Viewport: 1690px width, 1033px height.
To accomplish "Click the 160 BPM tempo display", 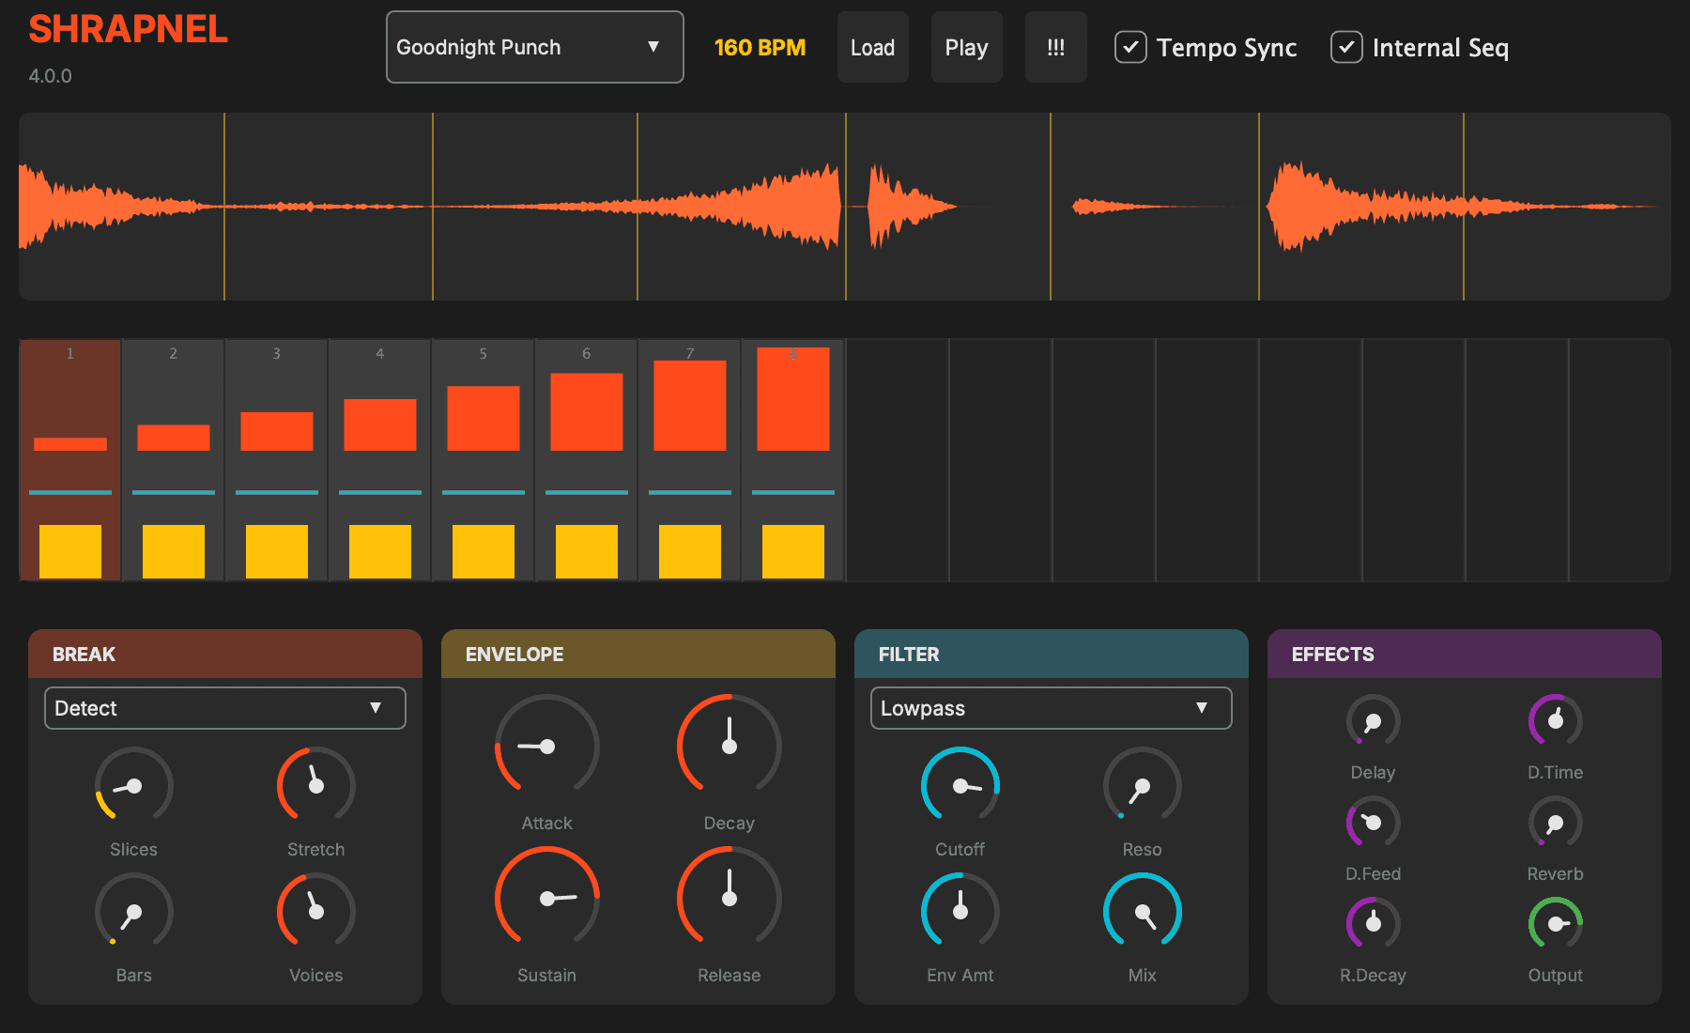I will click(x=760, y=47).
